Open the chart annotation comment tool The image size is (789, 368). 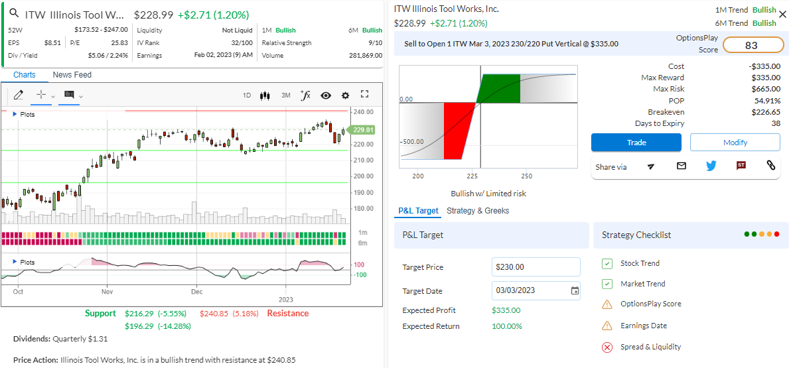click(x=69, y=95)
